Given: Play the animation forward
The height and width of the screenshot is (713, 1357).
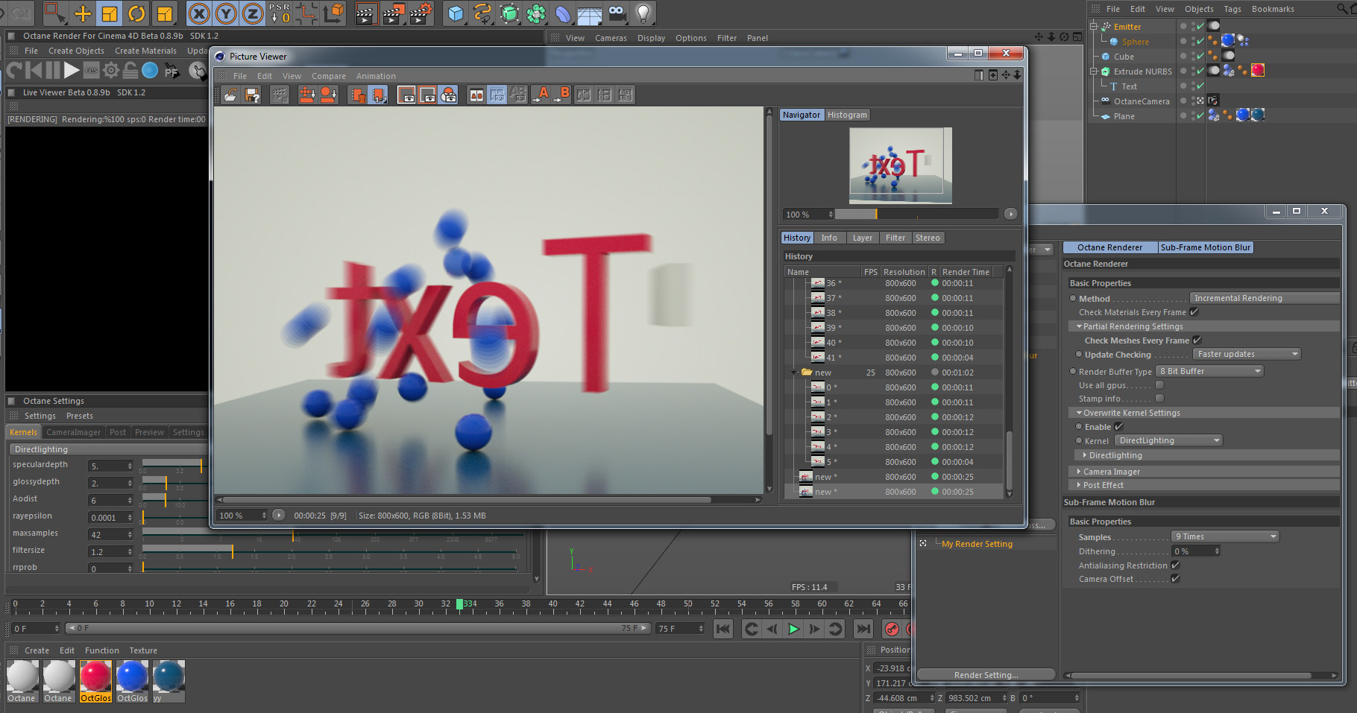Looking at the screenshot, I should pyautogui.click(x=793, y=629).
